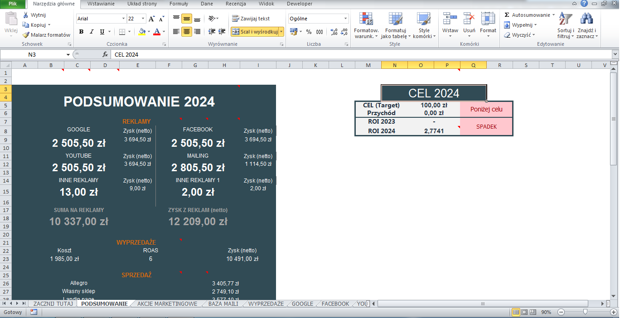
Task: Click the Style komórki icon
Action: (x=424, y=19)
